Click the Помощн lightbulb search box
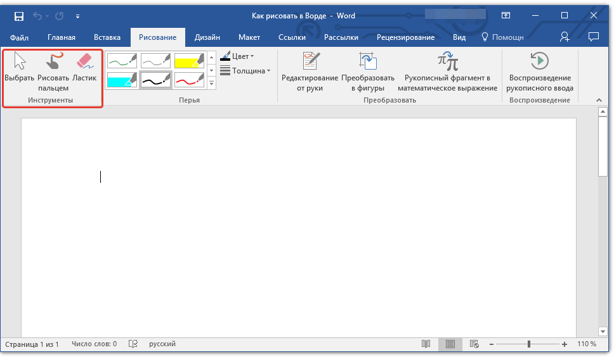This screenshot has height=357, width=614. pyautogui.click(x=502, y=37)
